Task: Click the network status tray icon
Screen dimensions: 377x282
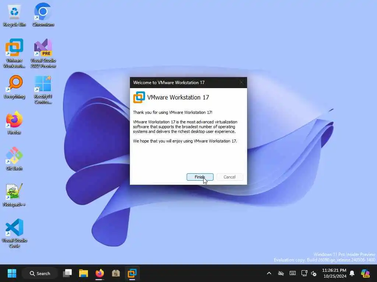Action: click(x=304, y=273)
